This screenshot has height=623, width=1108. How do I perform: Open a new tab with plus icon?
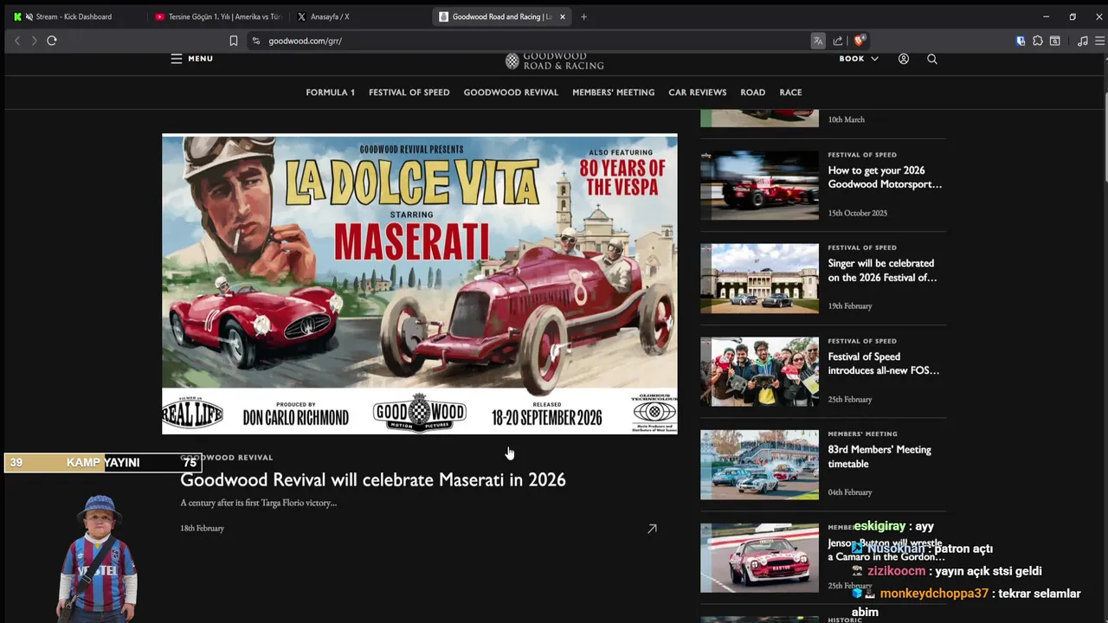tap(583, 16)
